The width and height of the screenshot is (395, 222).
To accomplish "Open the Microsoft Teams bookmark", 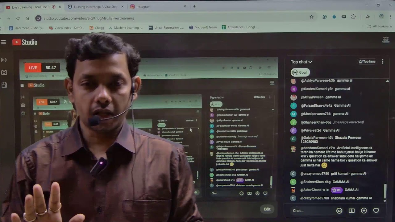I will (x=203, y=27).
